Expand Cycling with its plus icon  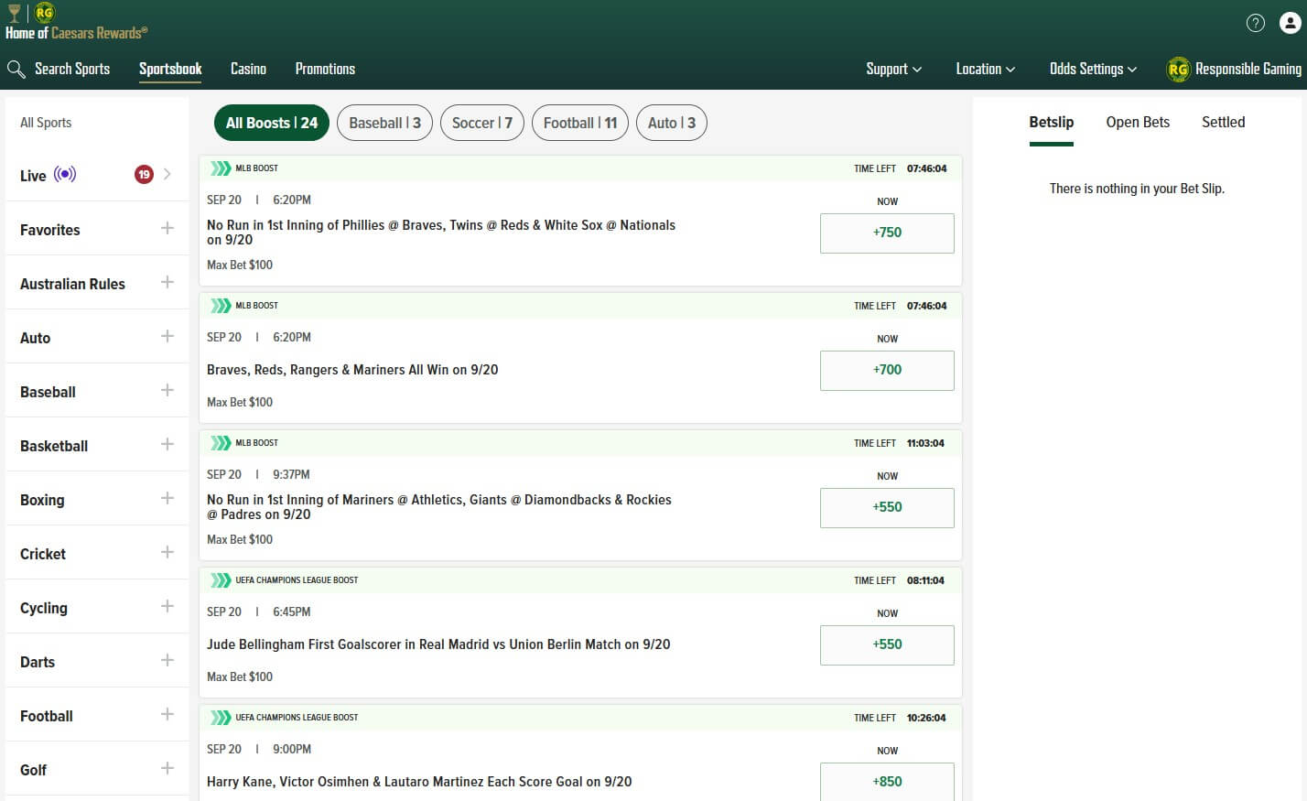167,606
